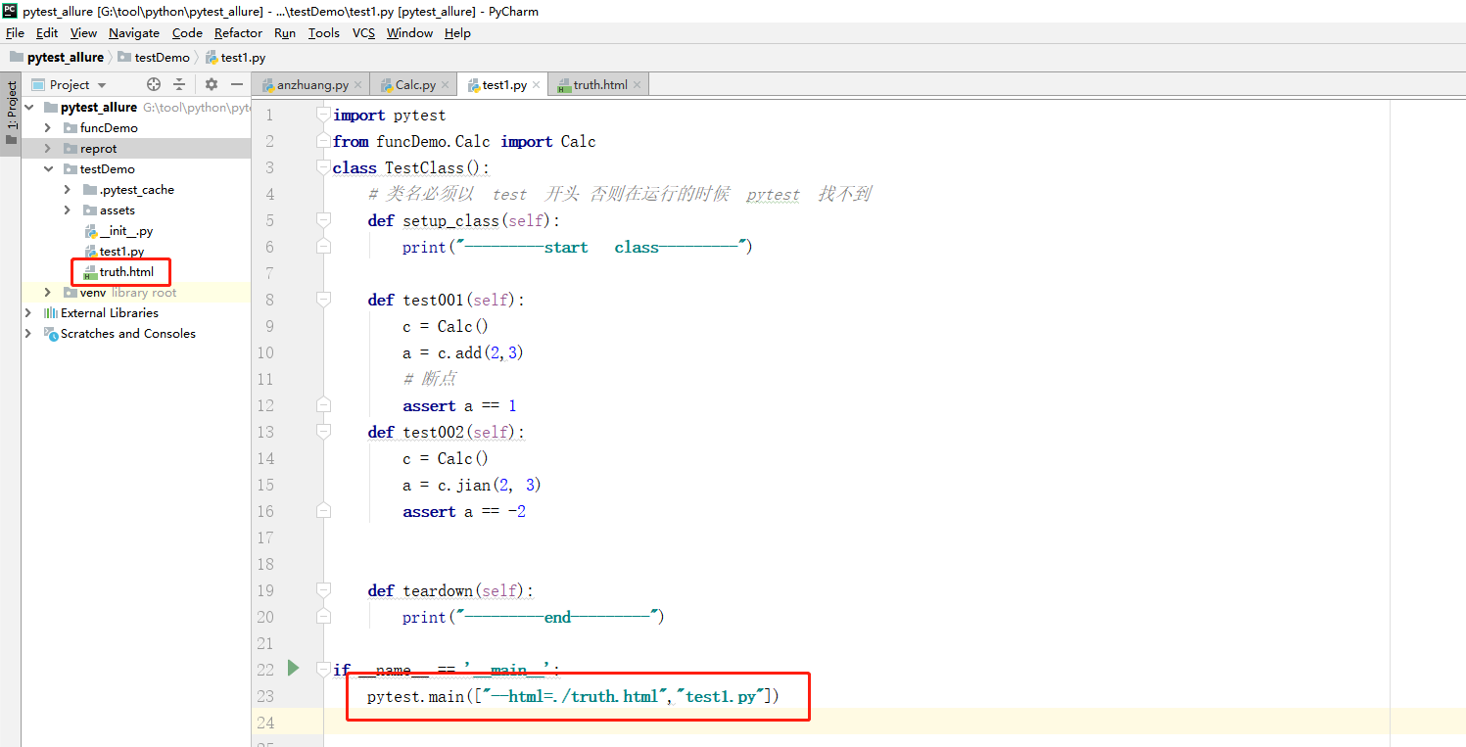
Task: Click testDemo in the breadcrumb bar
Action: 154,57
